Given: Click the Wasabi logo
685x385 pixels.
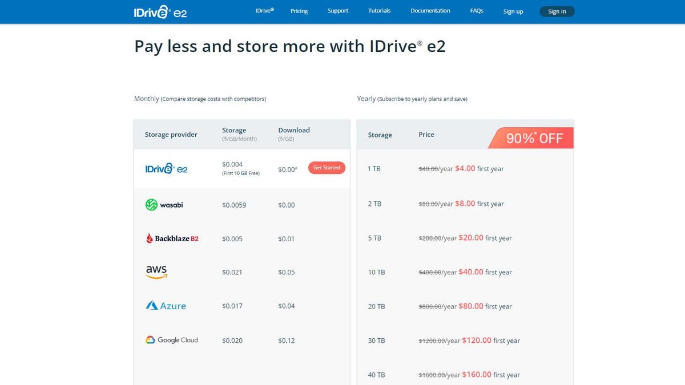Looking at the screenshot, I should pos(164,205).
